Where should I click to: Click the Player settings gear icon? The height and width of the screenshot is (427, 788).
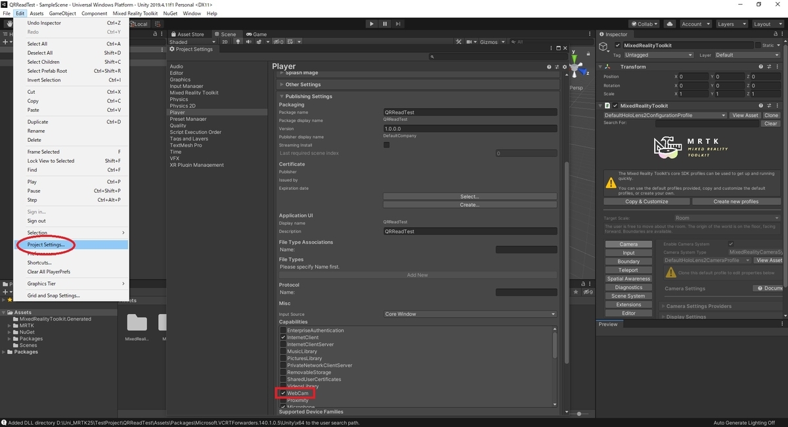(564, 67)
